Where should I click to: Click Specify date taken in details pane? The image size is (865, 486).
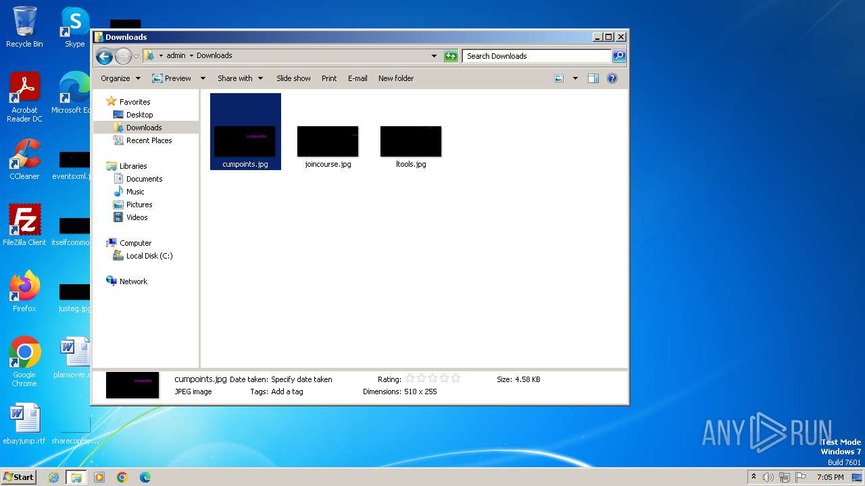[301, 379]
